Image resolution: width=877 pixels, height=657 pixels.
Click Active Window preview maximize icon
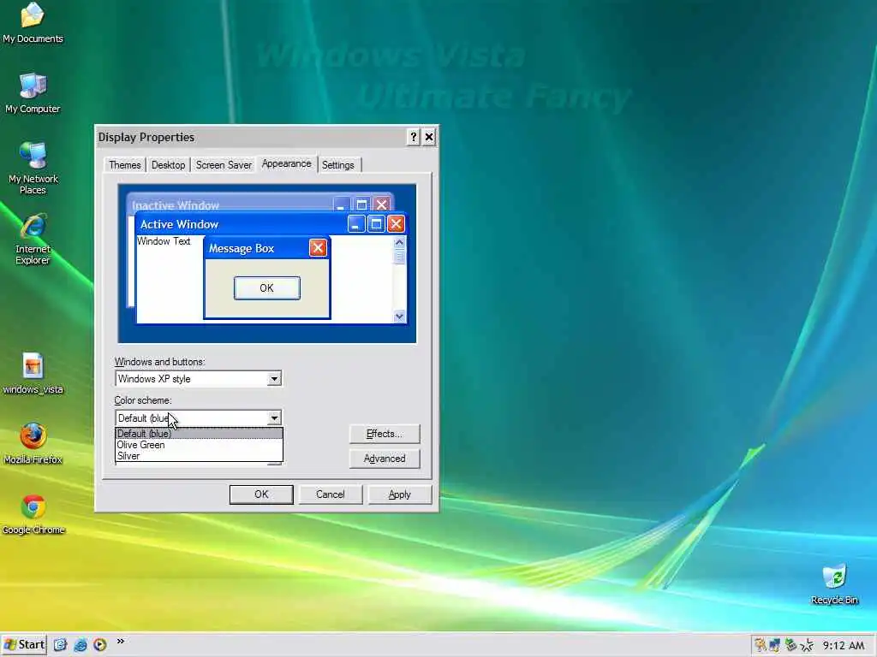click(376, 224)
